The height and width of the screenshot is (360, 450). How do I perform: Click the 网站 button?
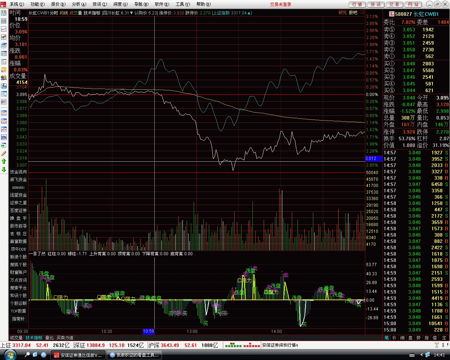[x=413, y=4]
